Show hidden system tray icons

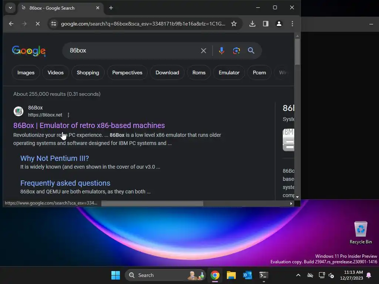pos(298,275)
